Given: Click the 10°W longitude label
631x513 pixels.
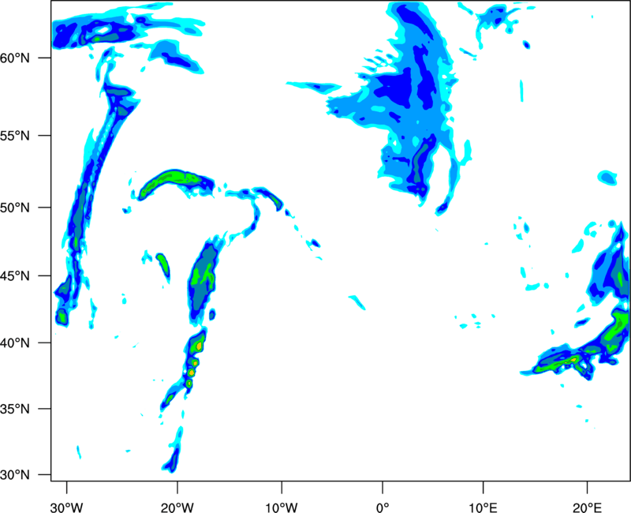Looking at the screenshot, I should click(x=282, y=507).
